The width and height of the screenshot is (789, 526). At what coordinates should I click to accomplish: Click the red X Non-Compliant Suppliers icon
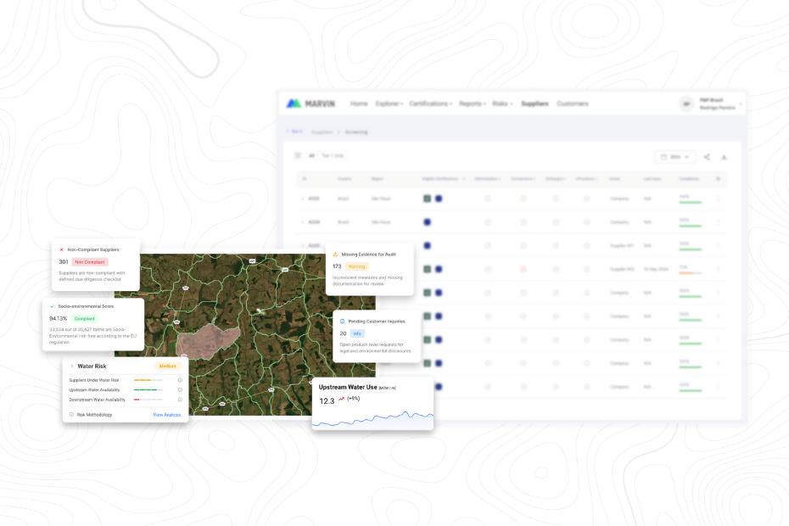(61, 249)
